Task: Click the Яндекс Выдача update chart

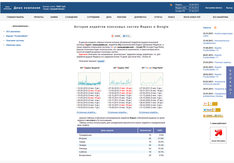Action: click(90, 78)
